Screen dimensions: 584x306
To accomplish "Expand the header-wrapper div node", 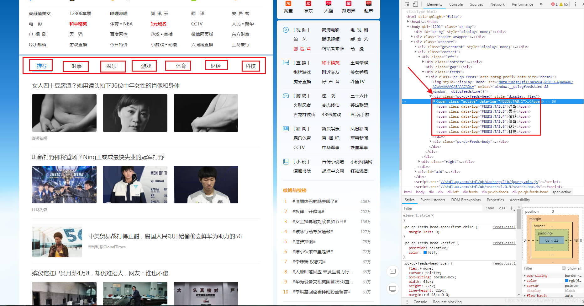I will tap(412, 37).
